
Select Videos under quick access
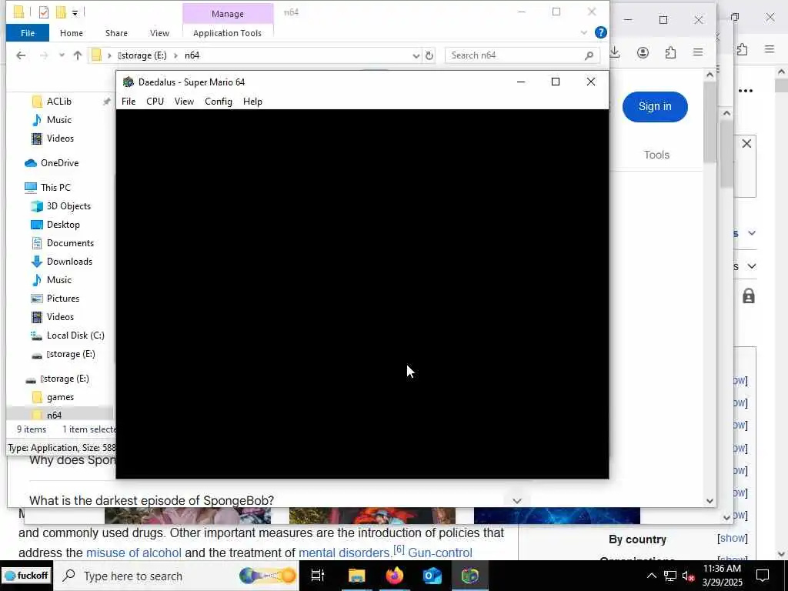pyautogui.click(x=60, y=139)
